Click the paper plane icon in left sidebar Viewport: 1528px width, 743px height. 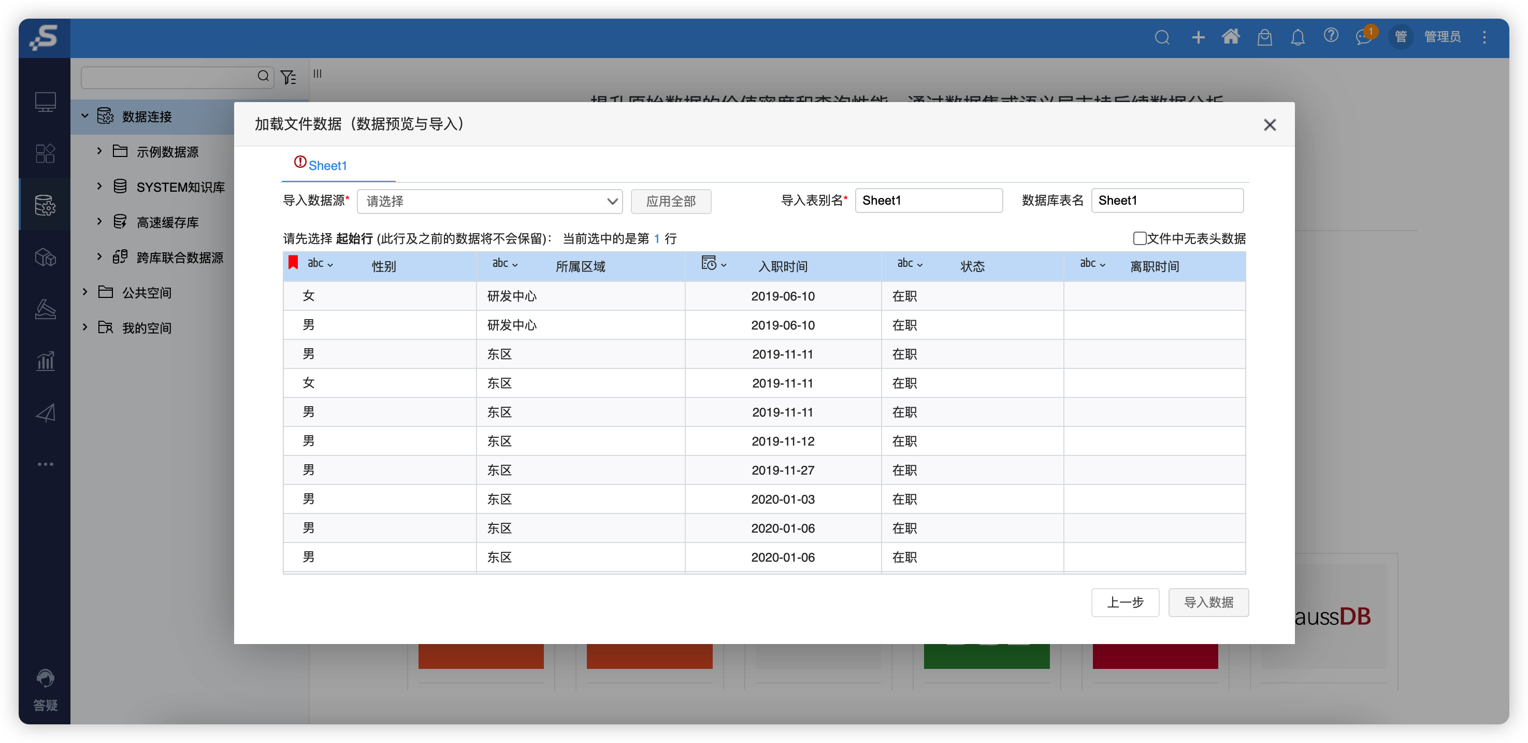click(45, 412)
